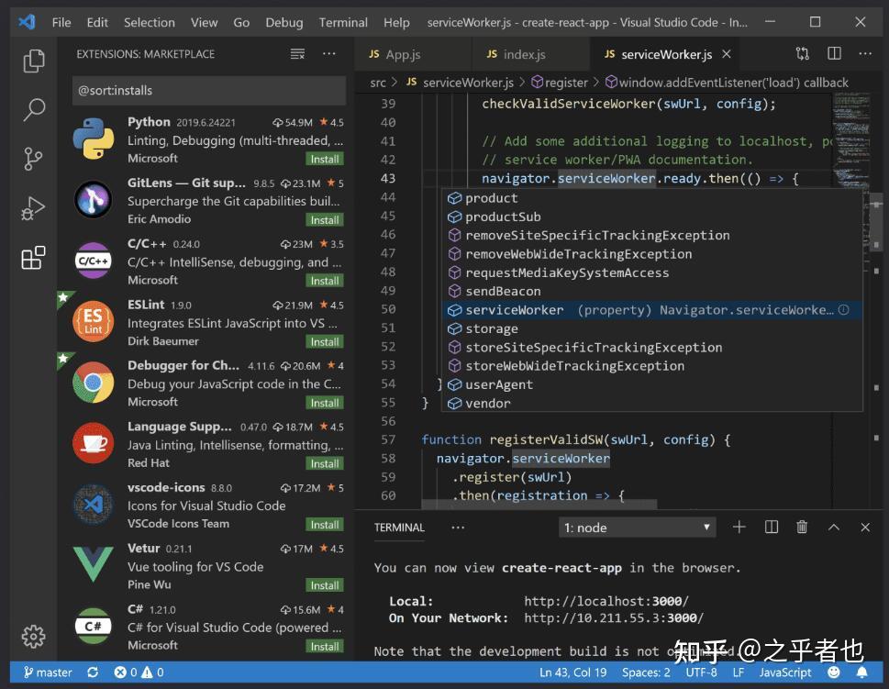The width and height of the screenshot is (889, 689).
Task: Split the terminal panel
Action: pos(771,528)
